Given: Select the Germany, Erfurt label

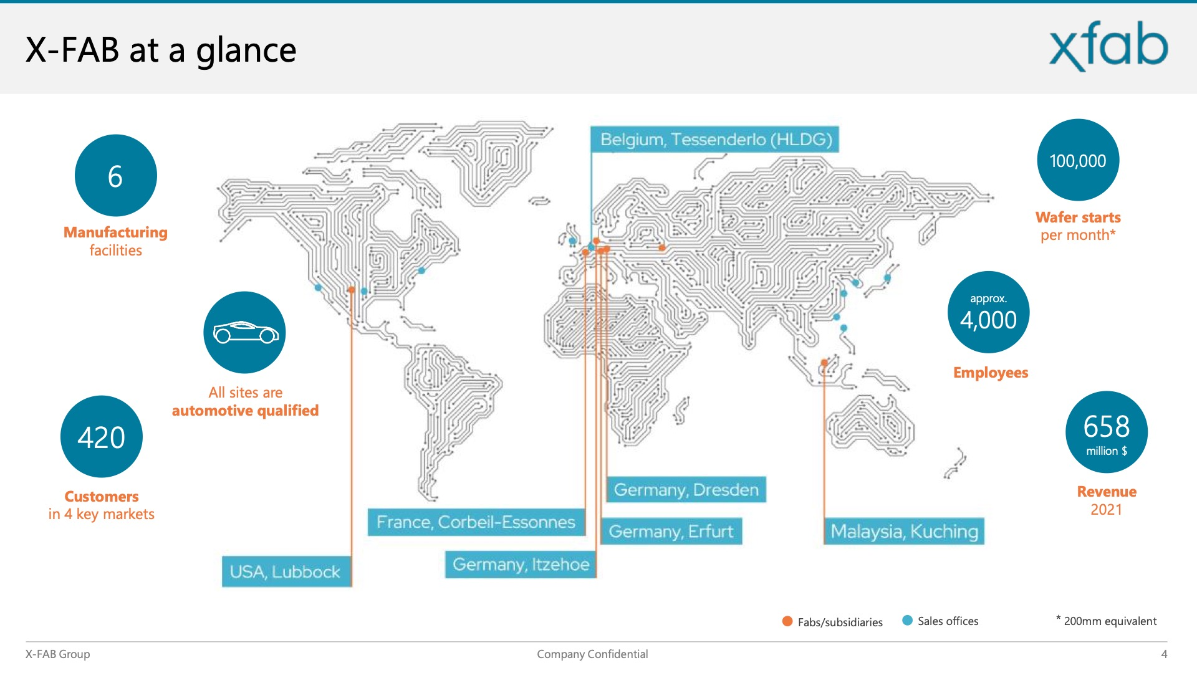Looking at the screenshot, I should (671, 532).
